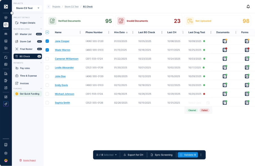Uncheck Jane Cooper's row checkbox

click(x=47, y=41)
